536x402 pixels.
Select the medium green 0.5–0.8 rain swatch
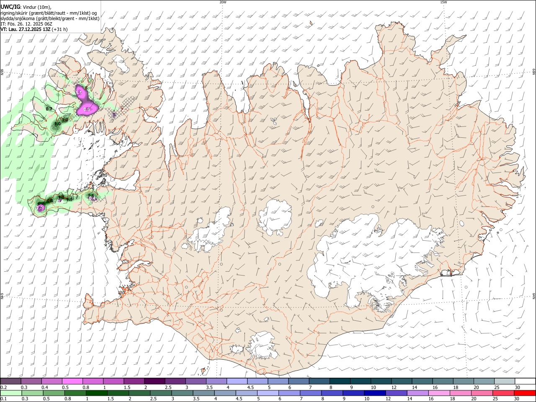coord(54,393)
